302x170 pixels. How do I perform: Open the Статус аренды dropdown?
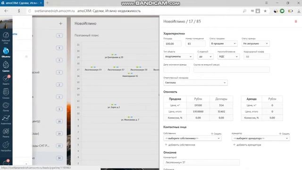point(256,43)
